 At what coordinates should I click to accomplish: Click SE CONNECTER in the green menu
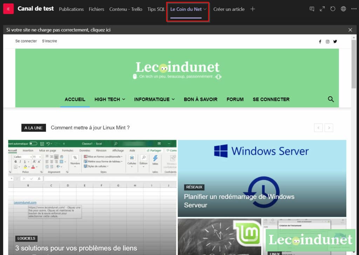(x=271, y=99)
